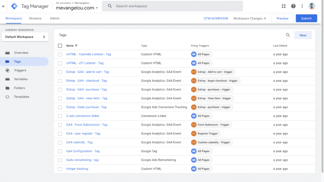Select checkbox for G ads conversion linker
Viewport: 324px width, 182px height.
pos(60,116)
